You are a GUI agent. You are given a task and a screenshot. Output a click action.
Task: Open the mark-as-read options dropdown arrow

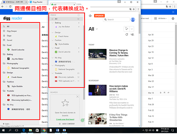[132, 29]
